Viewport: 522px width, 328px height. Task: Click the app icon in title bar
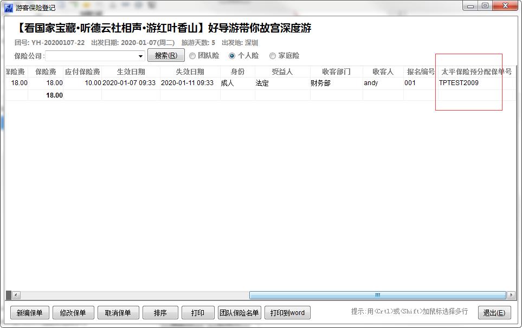coord(8,7)
